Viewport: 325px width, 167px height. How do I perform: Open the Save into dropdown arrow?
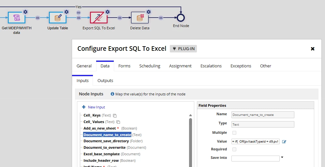point(282,158)
